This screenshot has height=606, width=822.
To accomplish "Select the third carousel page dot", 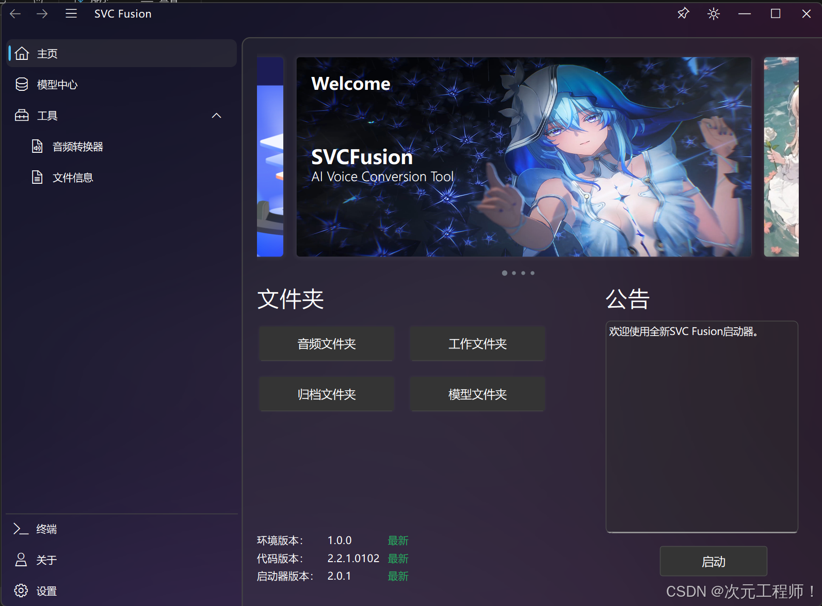I will click(523, 273).
